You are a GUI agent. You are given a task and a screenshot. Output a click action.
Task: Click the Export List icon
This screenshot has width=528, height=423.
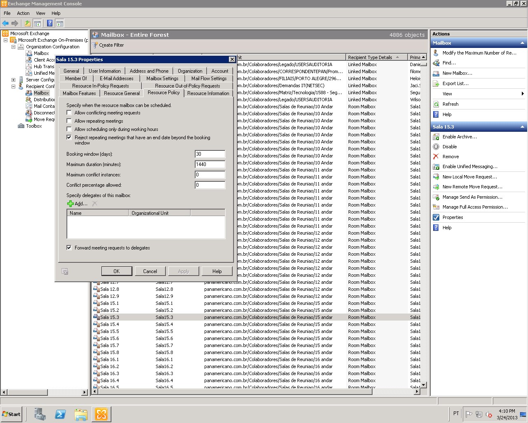436,83
